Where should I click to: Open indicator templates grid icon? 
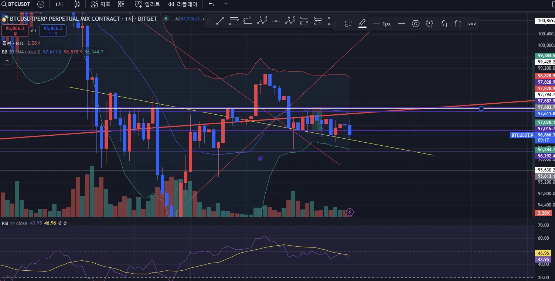tap(121, 4)
